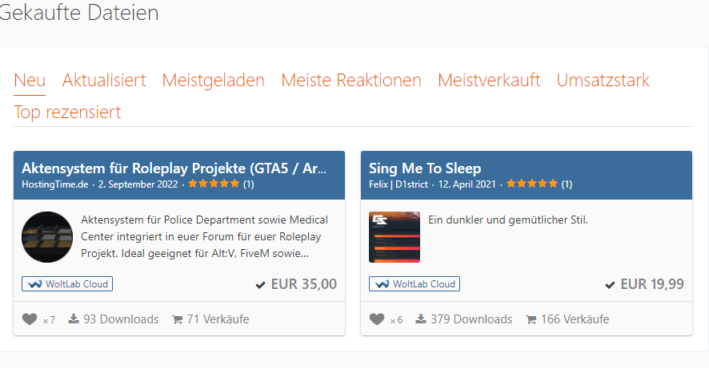
Task: Click download icon beside 93 Downloads
Action: [x=74, y=319]
